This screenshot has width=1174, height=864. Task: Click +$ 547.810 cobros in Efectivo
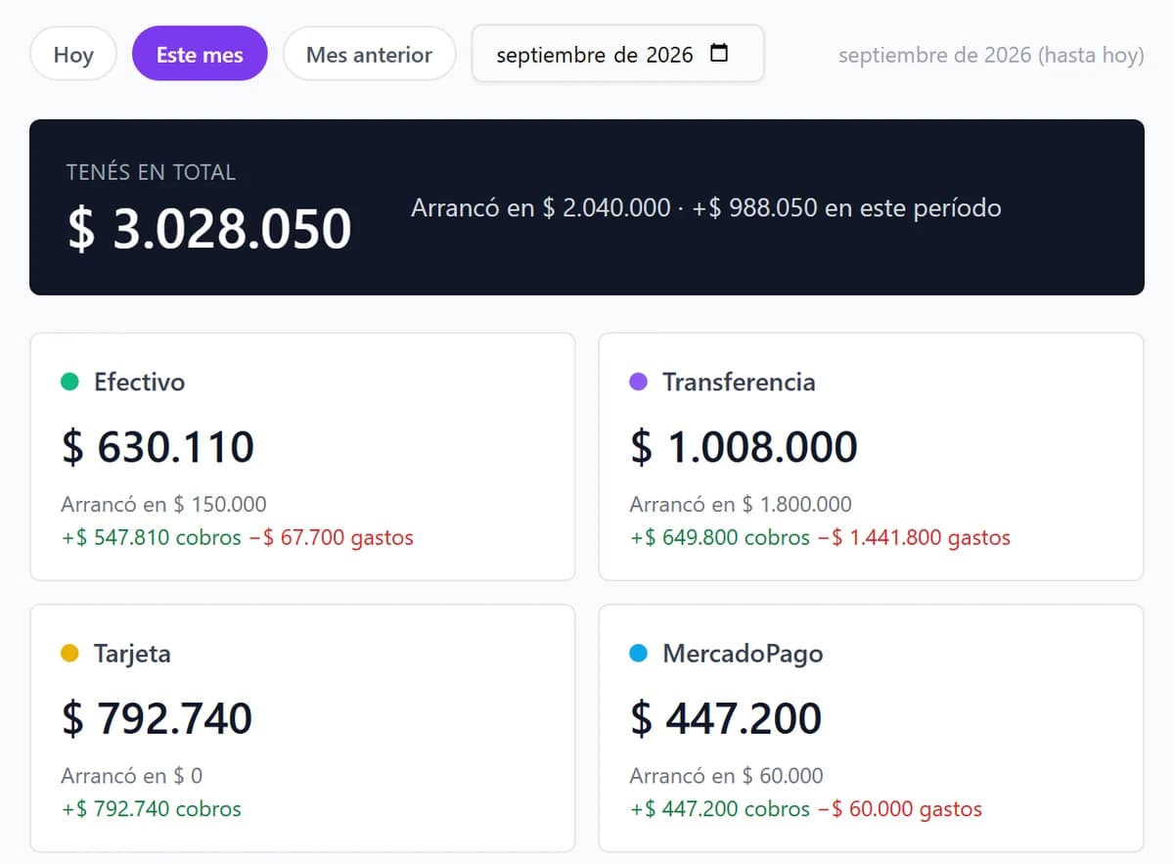(151, 537)
